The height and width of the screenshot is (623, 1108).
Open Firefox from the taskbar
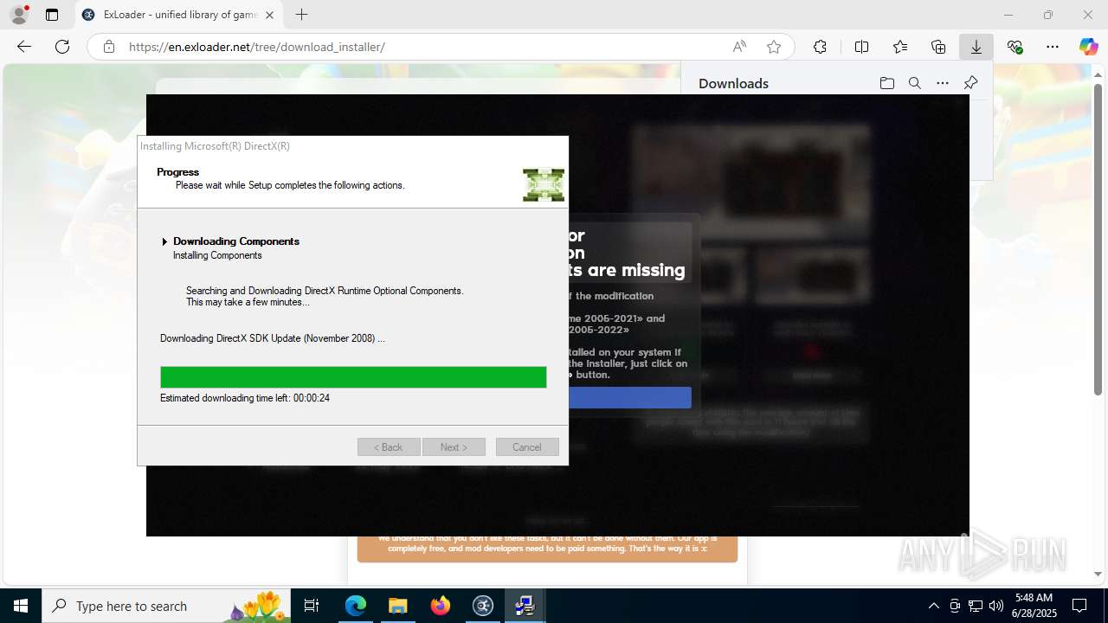(441, 606)
